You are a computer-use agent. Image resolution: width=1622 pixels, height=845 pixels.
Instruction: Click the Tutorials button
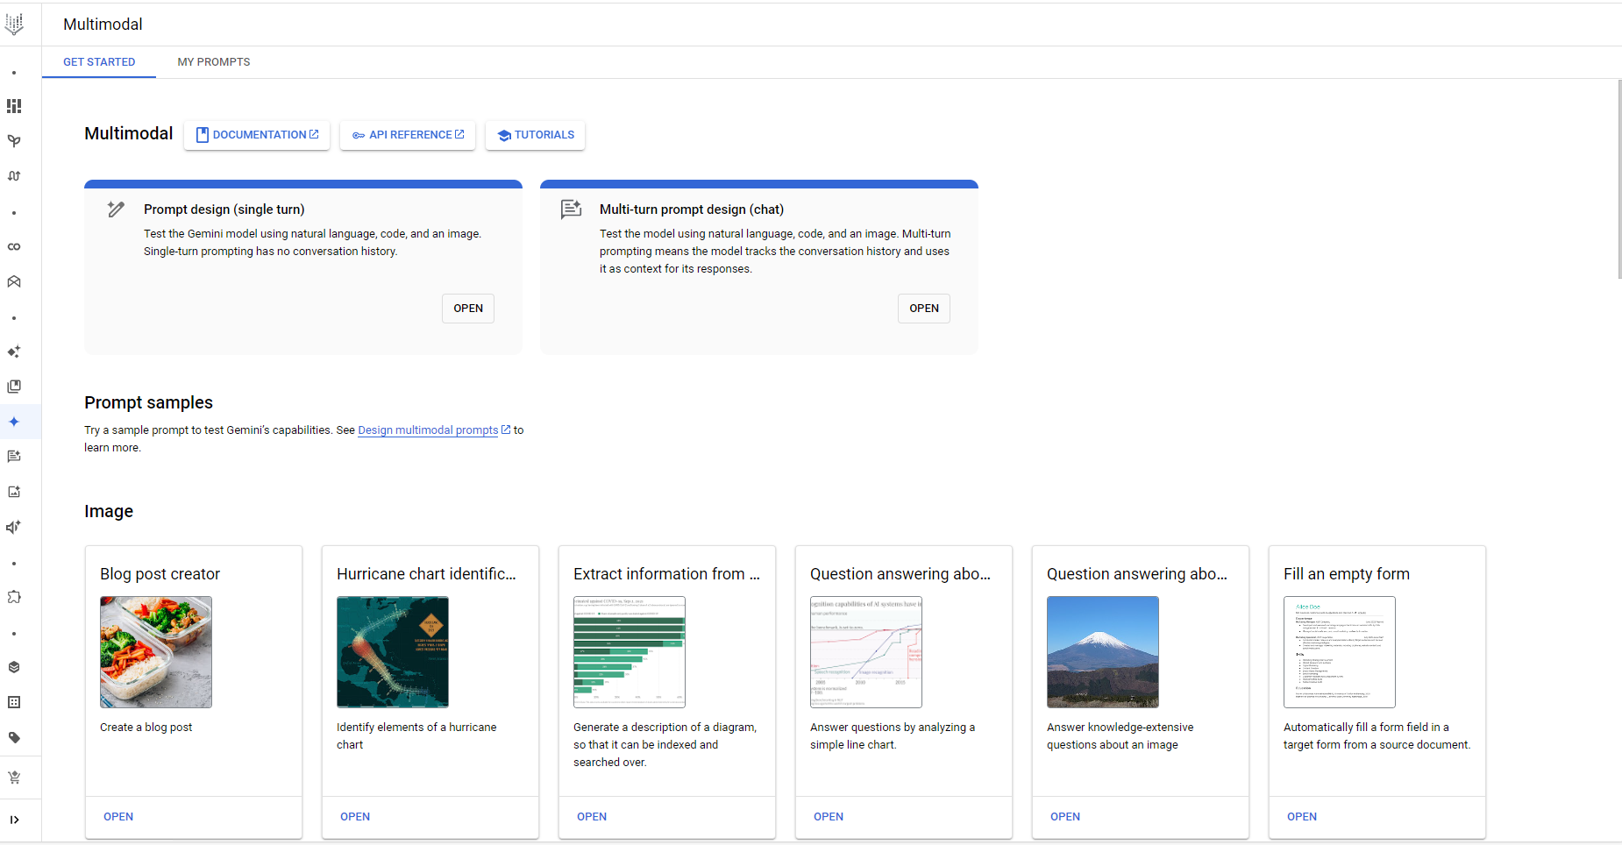(x=536, y=135)
